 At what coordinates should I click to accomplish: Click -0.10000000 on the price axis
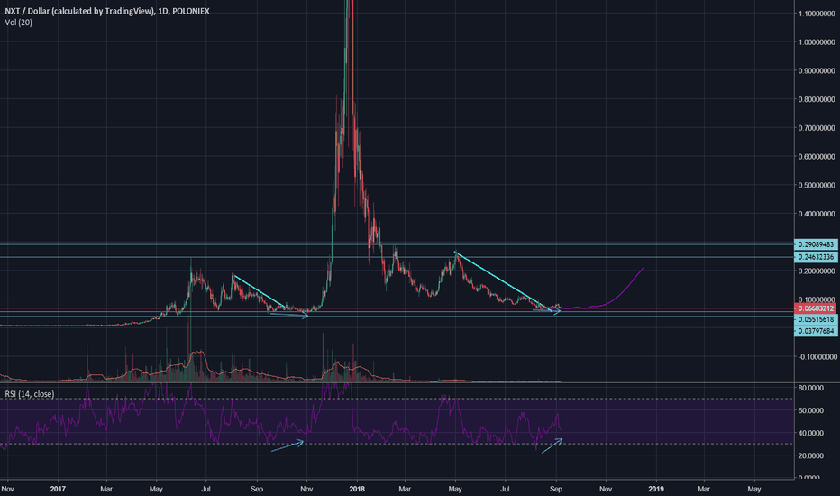coord(816,357)
